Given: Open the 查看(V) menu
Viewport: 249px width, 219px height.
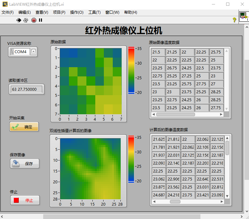Looking at the screenshot, I should tap(42, 12).
